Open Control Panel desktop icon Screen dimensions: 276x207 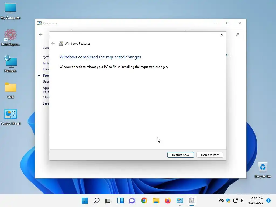[11, 117]
